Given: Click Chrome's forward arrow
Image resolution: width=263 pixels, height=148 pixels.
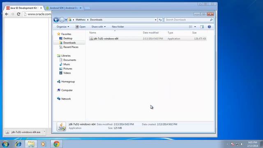Looking at the screenshot, I should 13,14.
